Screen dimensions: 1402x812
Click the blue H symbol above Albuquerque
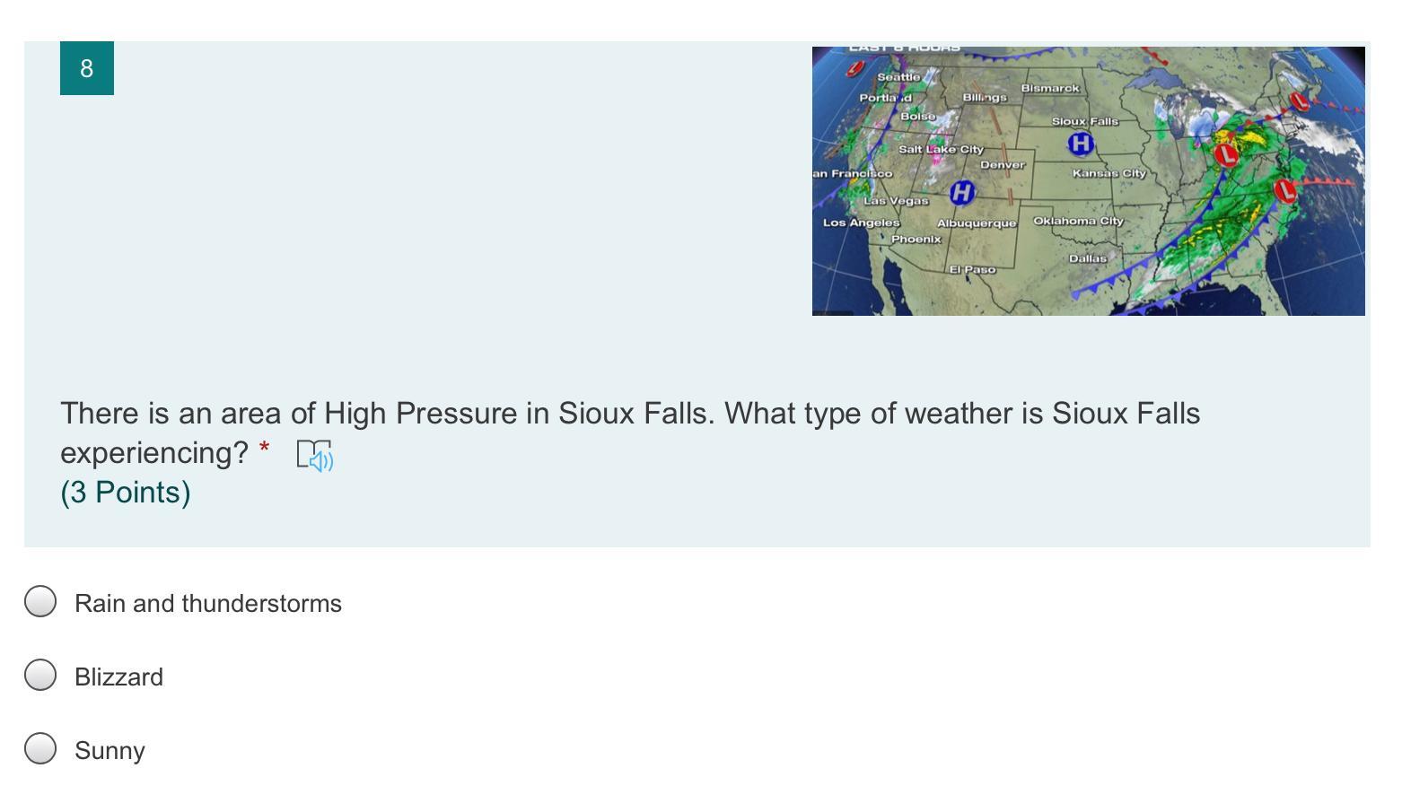click(961, 191)
